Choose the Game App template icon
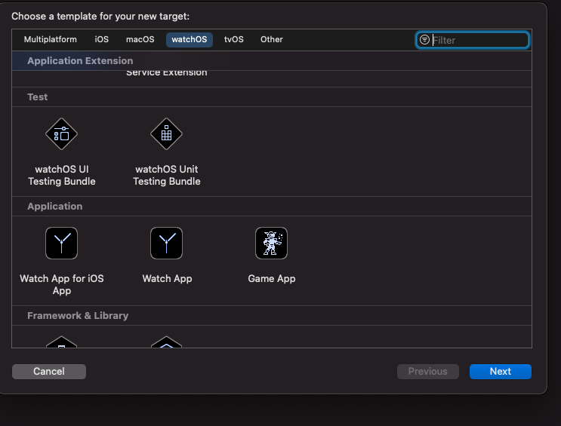The image size is (561, 426). 271,243
